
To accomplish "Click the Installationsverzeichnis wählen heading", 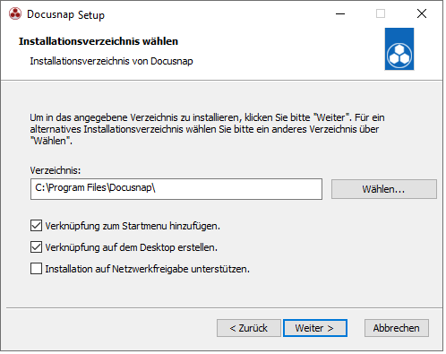I will (99, 41).
